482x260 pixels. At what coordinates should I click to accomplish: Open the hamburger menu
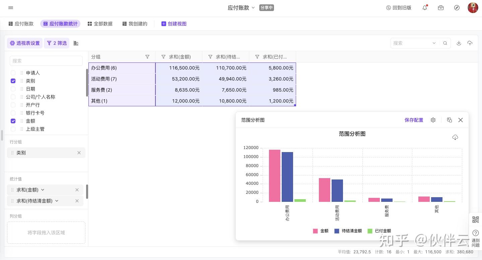[x=11, y=8]
